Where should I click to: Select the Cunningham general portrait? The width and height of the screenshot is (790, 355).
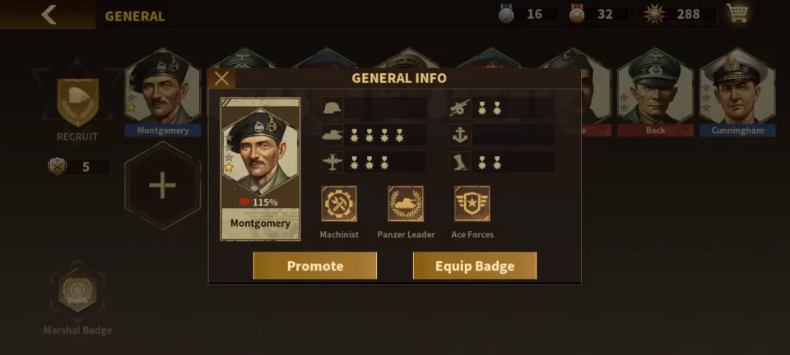(x=737, y=92)
